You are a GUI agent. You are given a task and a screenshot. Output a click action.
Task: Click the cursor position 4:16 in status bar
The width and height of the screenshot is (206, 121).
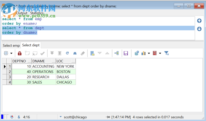(27, 117)
